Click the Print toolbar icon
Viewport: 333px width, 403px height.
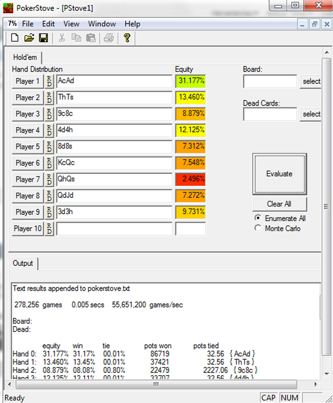tap(109, 38)
